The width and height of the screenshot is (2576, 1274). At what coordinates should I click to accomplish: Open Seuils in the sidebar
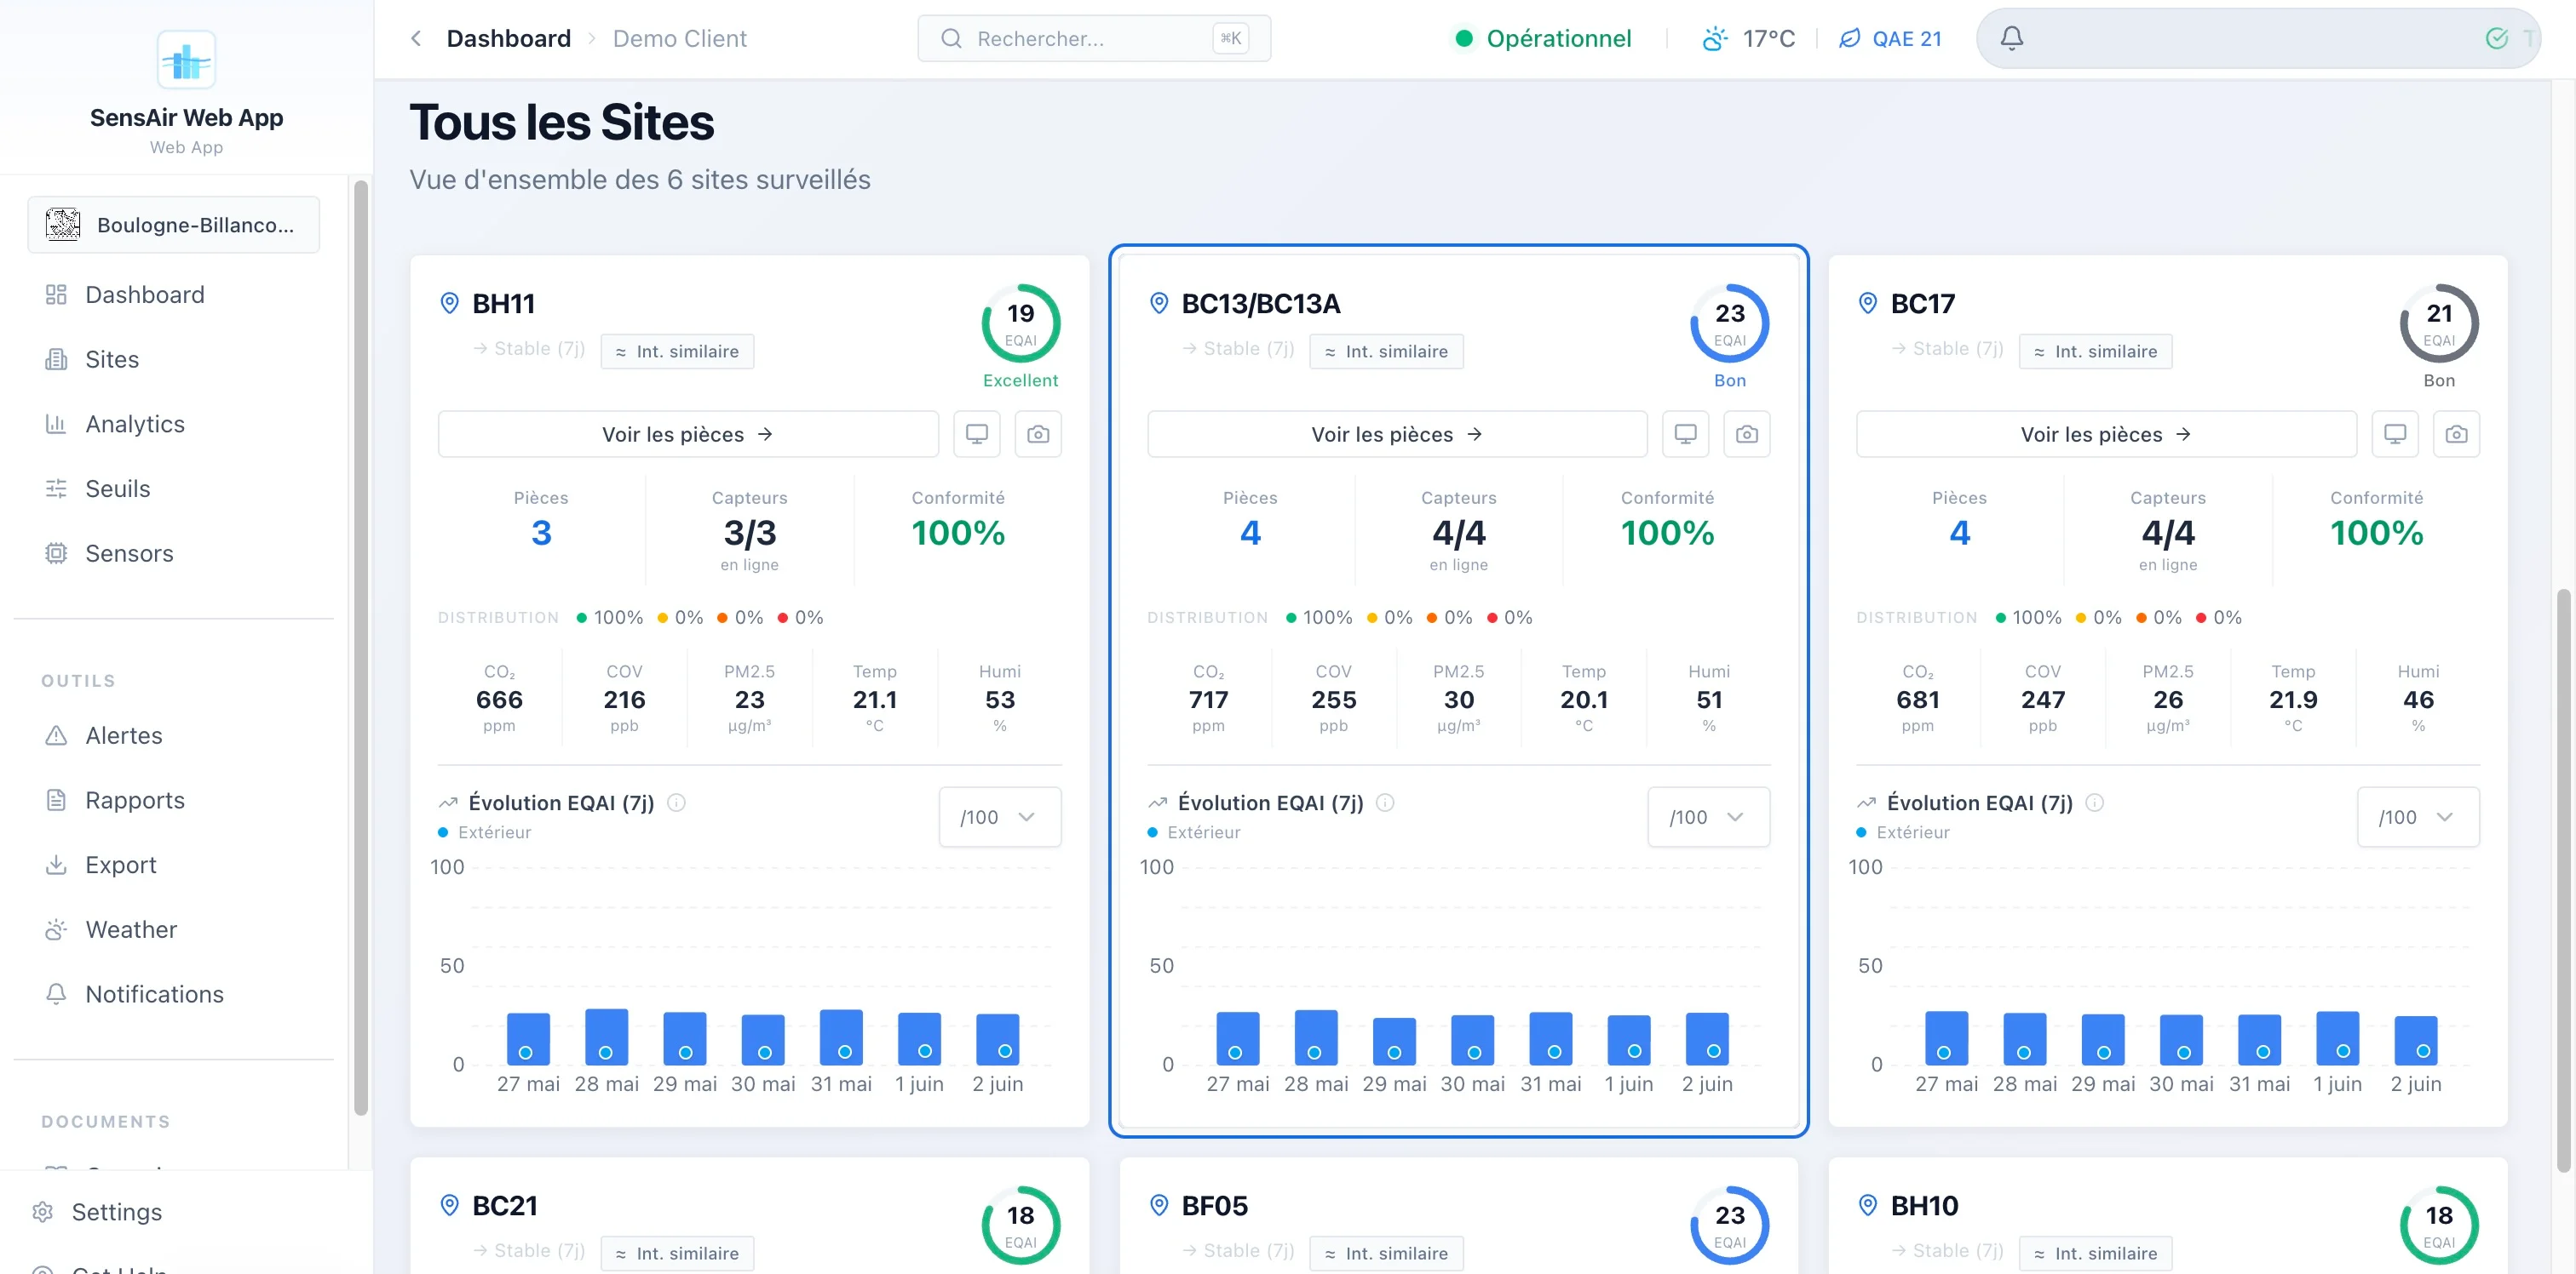175,488
